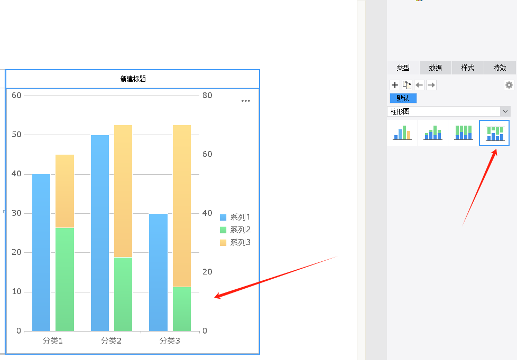Viewport: 517px width, 360px height.
Task: Click the move left arrow icon
Action: point(419,85)
